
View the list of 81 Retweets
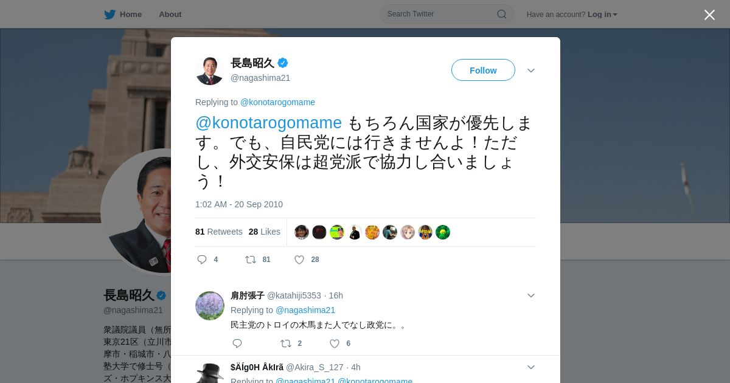point(219,232)
